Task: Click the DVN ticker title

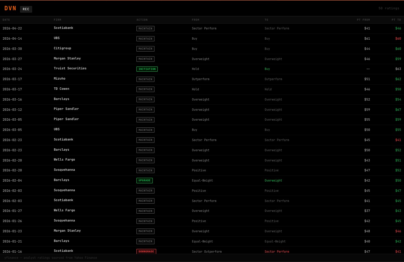Action: (x=10, y=8)
